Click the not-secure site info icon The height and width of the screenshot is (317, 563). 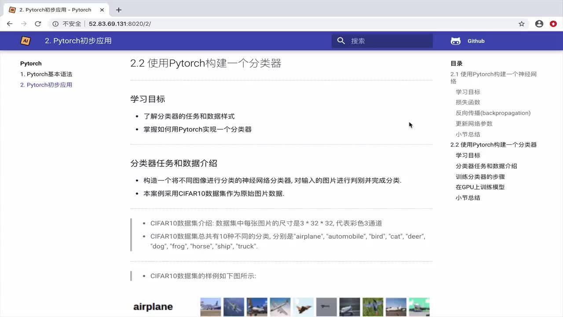pyautogui.click(x=55, y=24)
